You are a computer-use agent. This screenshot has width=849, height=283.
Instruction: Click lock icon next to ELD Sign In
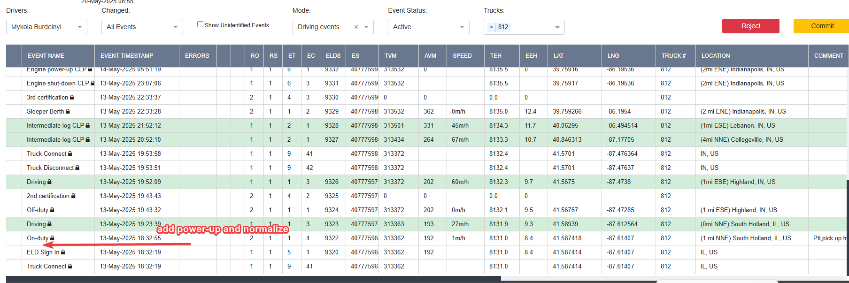point(63,252)
